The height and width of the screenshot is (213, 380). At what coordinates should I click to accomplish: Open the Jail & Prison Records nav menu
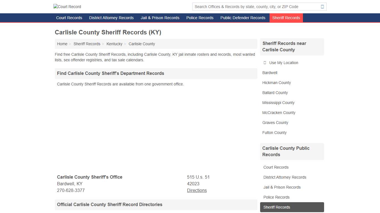click(x=160, y=18)
